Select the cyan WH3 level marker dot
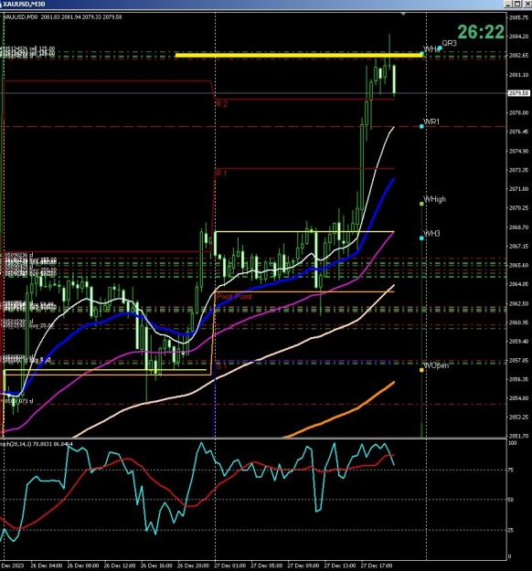Image resolution: width=532 pixels, height=571 pixels. (421, 238)
